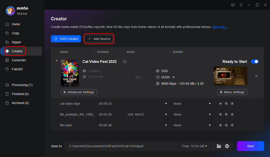Open audio dropdown for film.mp4

click(166, 125)
